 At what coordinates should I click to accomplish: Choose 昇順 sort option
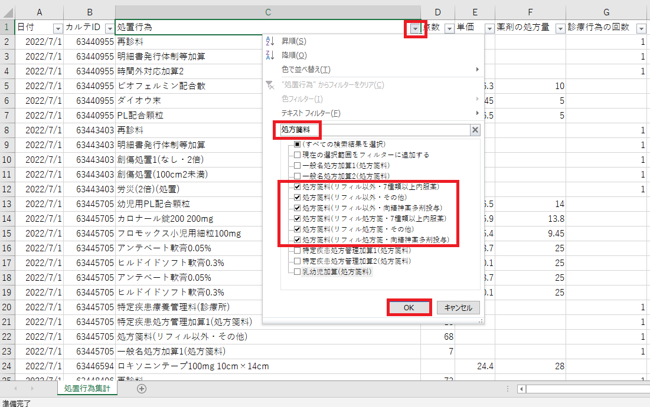373,41
